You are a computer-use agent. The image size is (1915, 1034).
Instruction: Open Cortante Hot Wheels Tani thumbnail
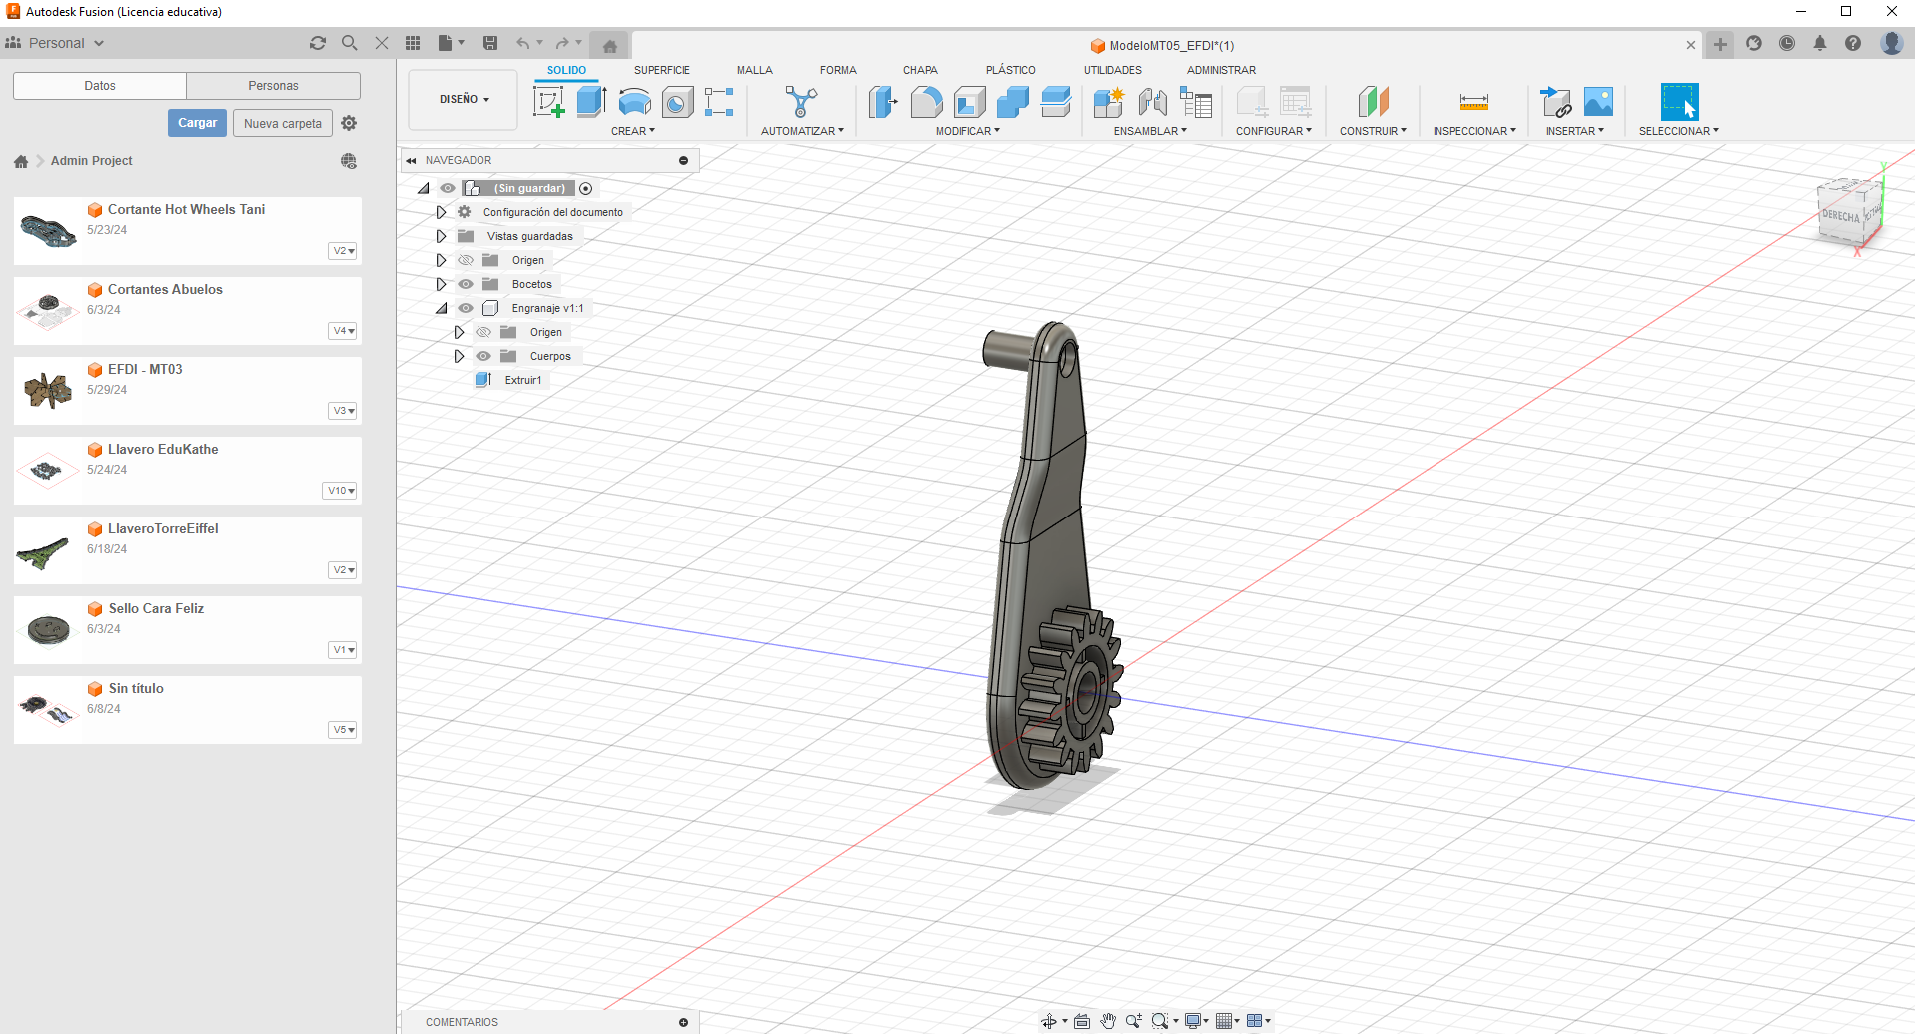coord(48,231)
